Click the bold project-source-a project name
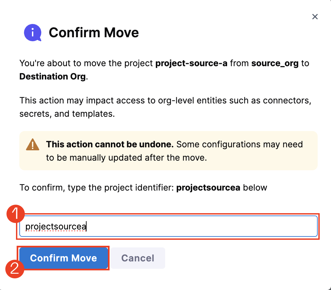 pyautogui.click(x=191, y=63)
